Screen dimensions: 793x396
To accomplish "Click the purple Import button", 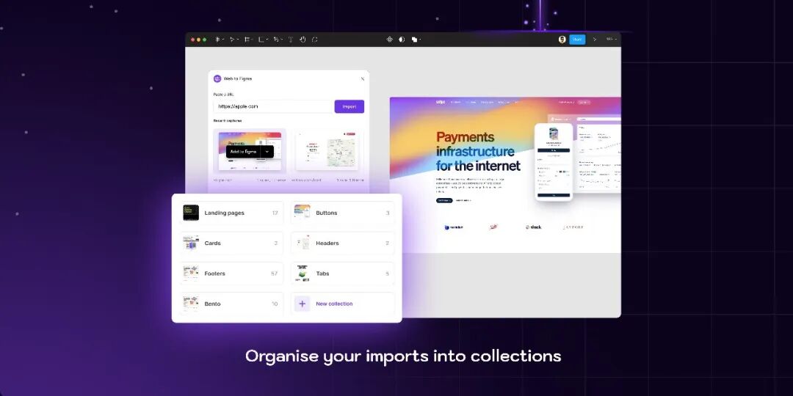I will [349, 106].
